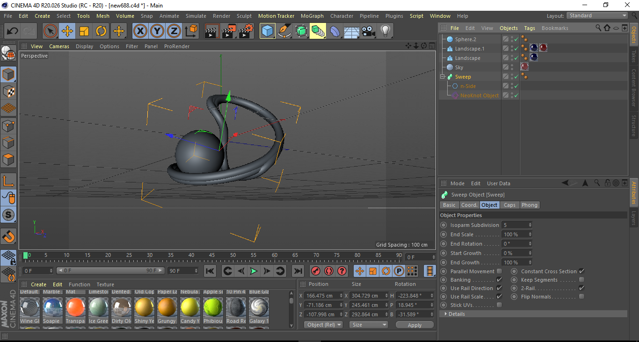Click Record Active Objects keyframe button
639x342 pixels.
tap(316, 271)
